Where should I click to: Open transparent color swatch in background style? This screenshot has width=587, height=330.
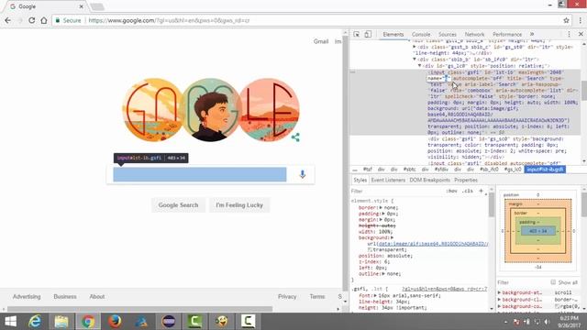click(x=370, y=249)
